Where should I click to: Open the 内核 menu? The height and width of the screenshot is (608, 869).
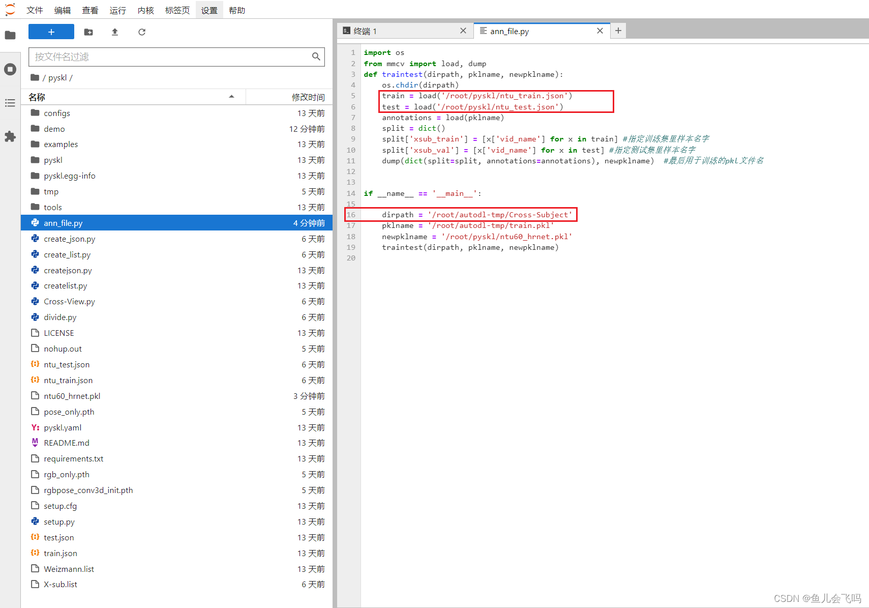click(x=145, y=10)
